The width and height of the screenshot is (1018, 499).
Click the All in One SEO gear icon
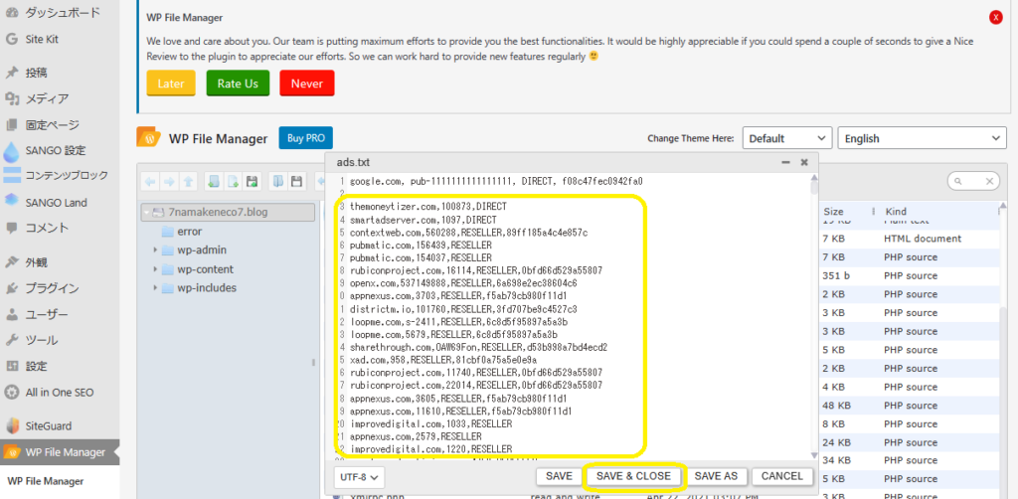point(11,393)
